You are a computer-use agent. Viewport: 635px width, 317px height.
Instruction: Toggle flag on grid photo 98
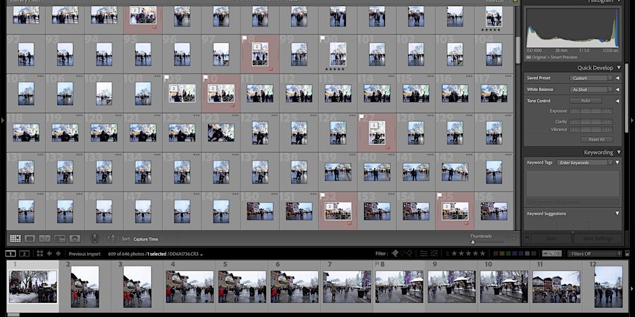(x=245, y=39)
